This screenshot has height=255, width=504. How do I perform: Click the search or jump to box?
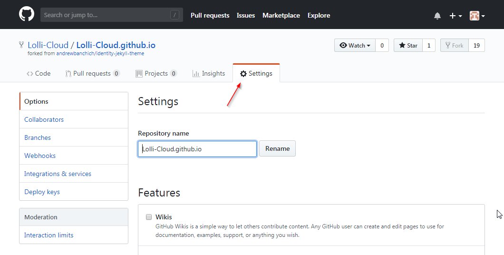coord(112,15)
